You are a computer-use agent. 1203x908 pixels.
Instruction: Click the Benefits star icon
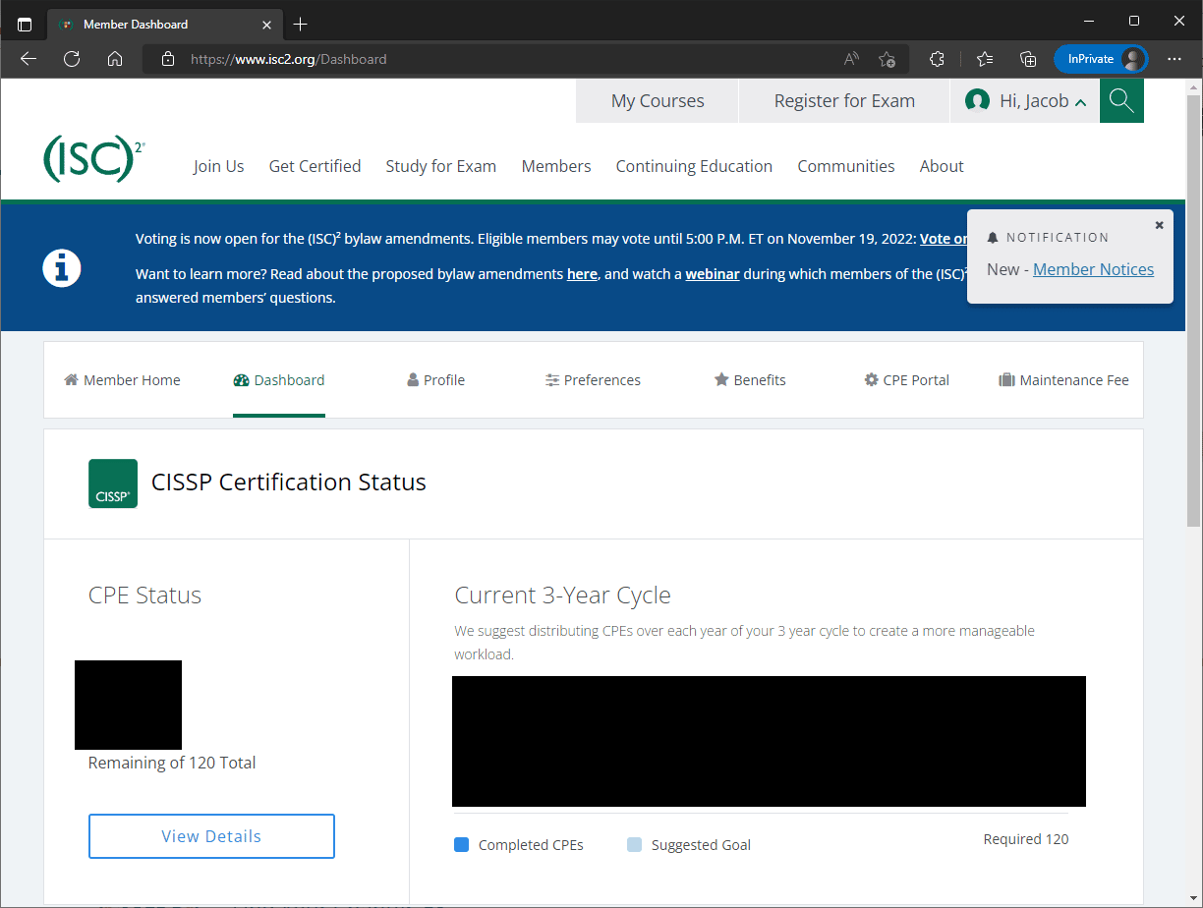coord(720,379)
